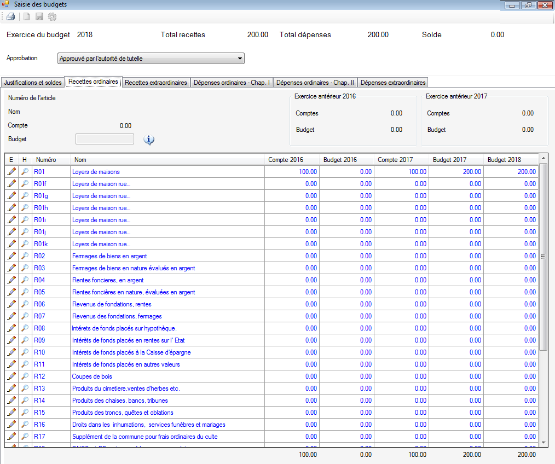Click the magnifier icon on row R17
Image resolution: width=555 pixels, height=464 pixels.
[25, 437]
